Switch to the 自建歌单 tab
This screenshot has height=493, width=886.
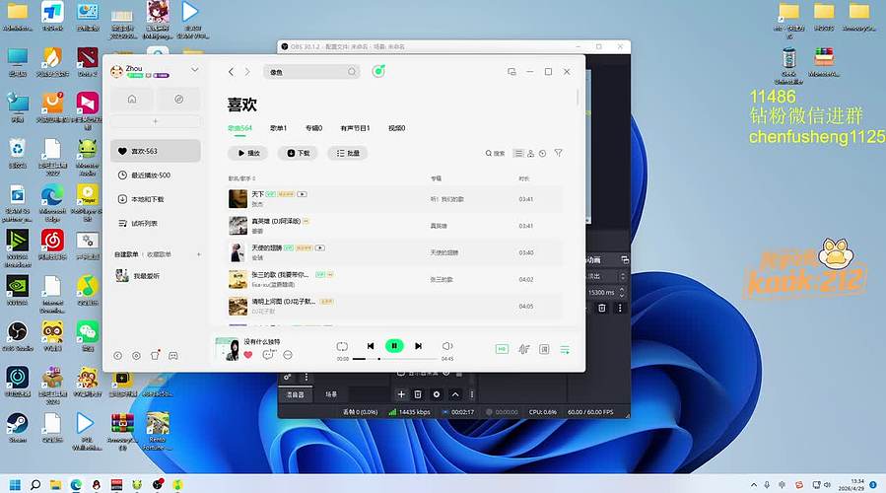tap(126, 254)
